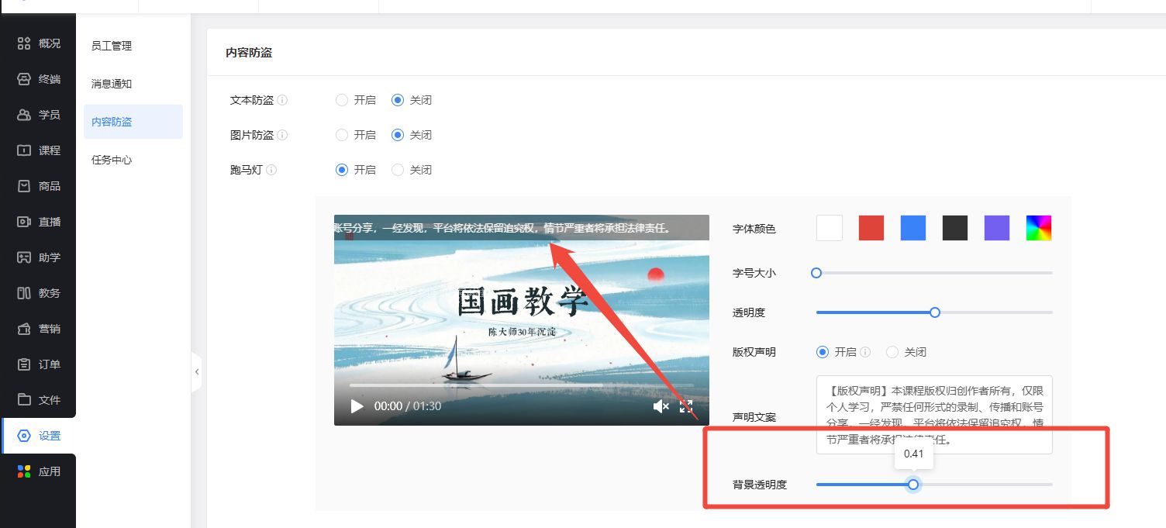Click the 概况 overview icon in sidebar
The width and height of the screenshot is (1166, 528).
pyautogui.click(x=24, y=43)
